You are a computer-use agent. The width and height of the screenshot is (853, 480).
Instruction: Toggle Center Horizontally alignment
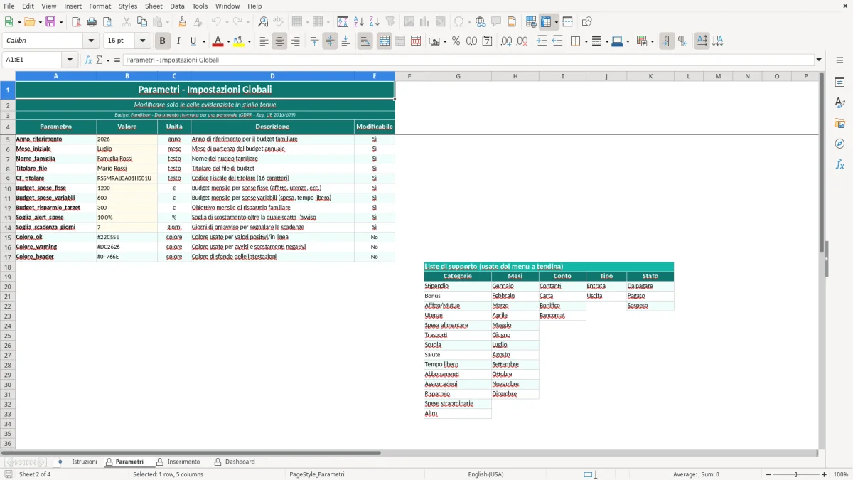[279, 41]
